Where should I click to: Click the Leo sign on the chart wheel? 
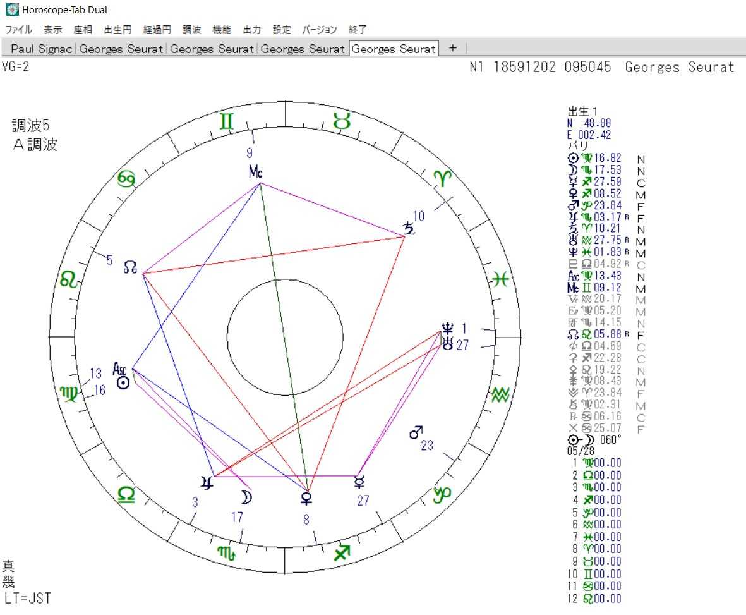pyautogui.click(x=68, y=279)
